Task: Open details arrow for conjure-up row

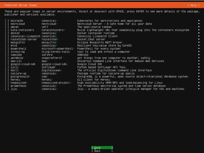Action: (199, 73)
